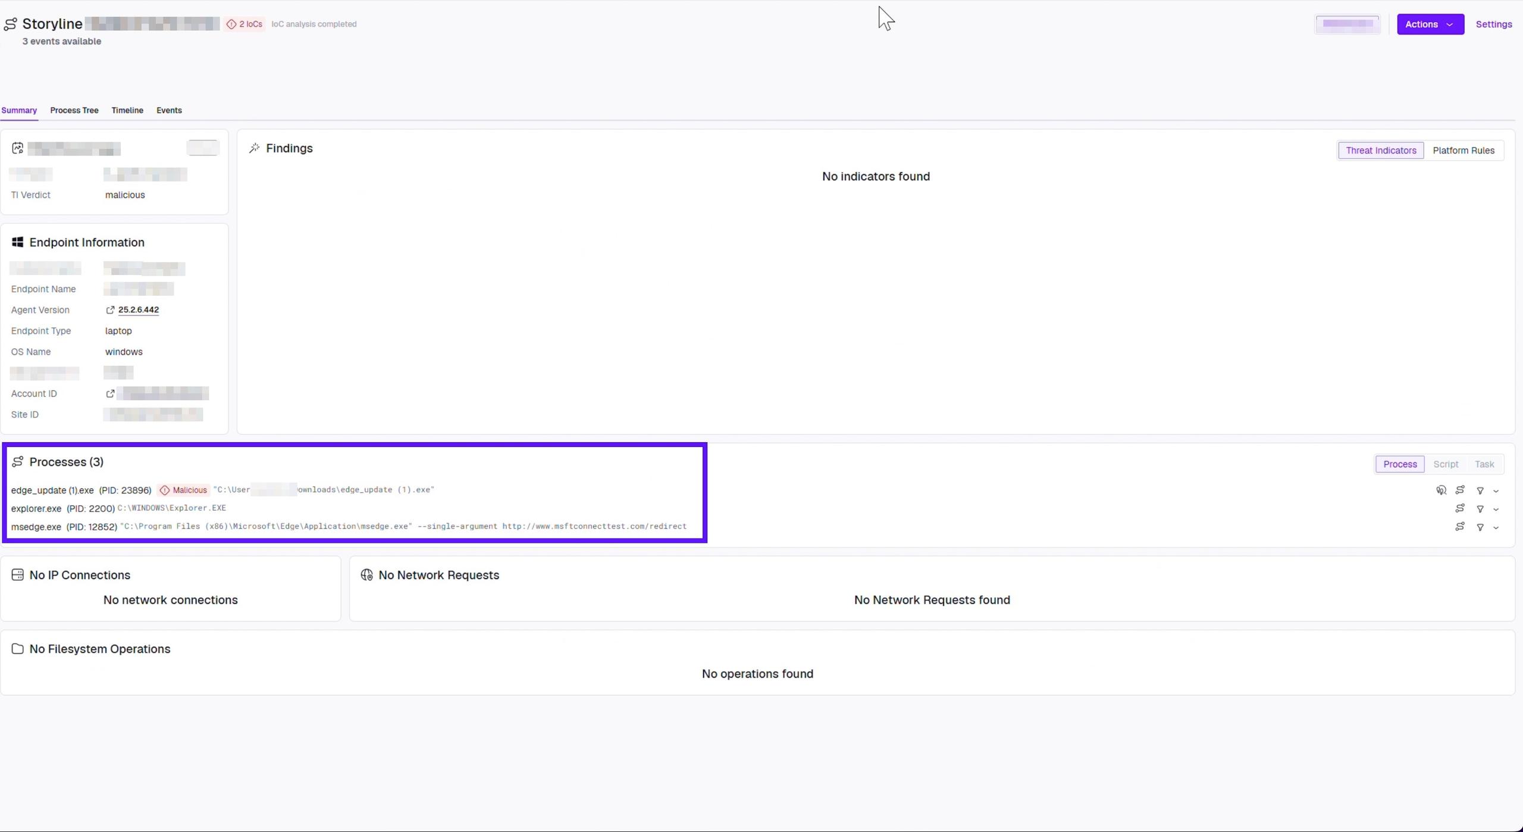This screenshot has width=1523, height=832.
Task: Open the Actions dropdown menu
Action: tap(1430, 24)
